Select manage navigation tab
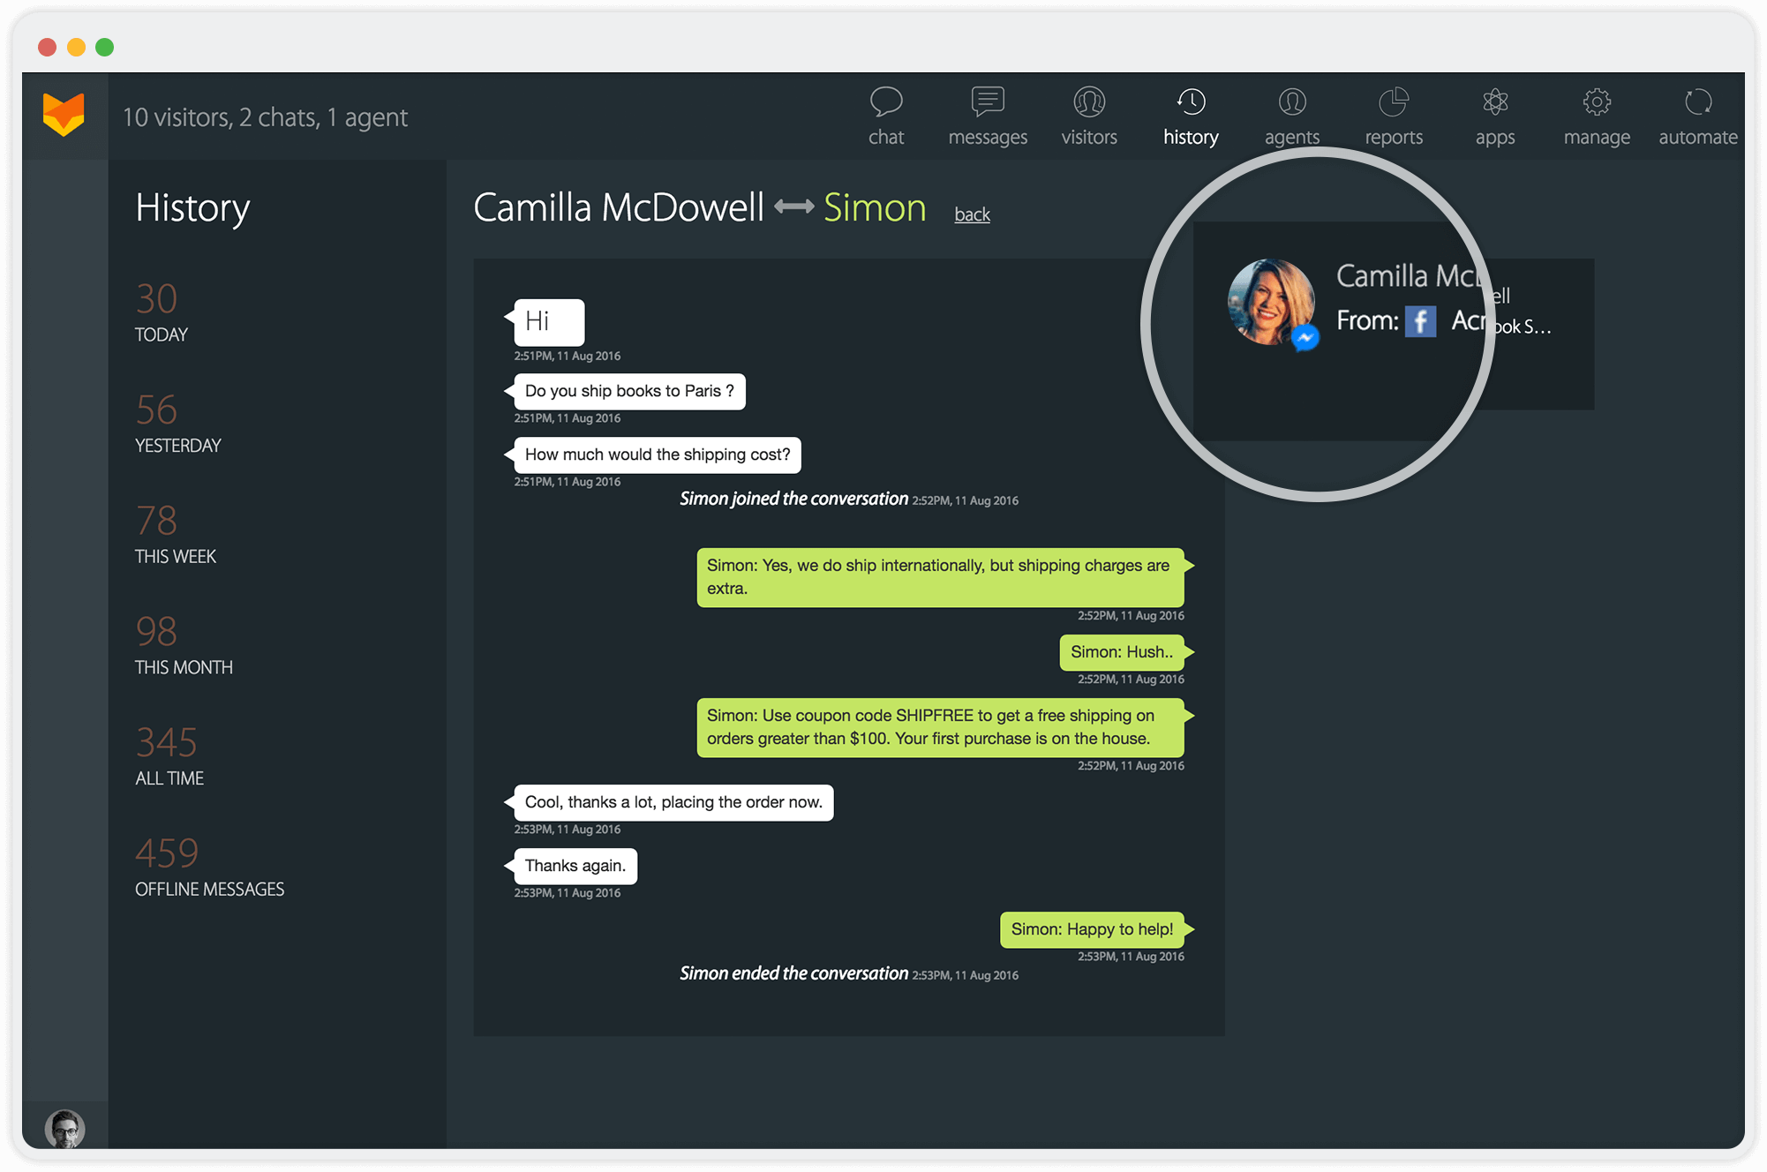This screenshot has height=1172, width=1767. tap(1598, 115)
